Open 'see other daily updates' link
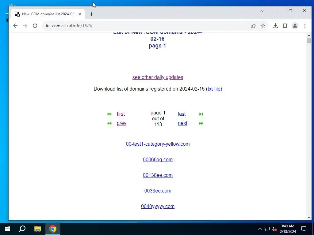Screen dimensions: 314x235 (158, 77)
